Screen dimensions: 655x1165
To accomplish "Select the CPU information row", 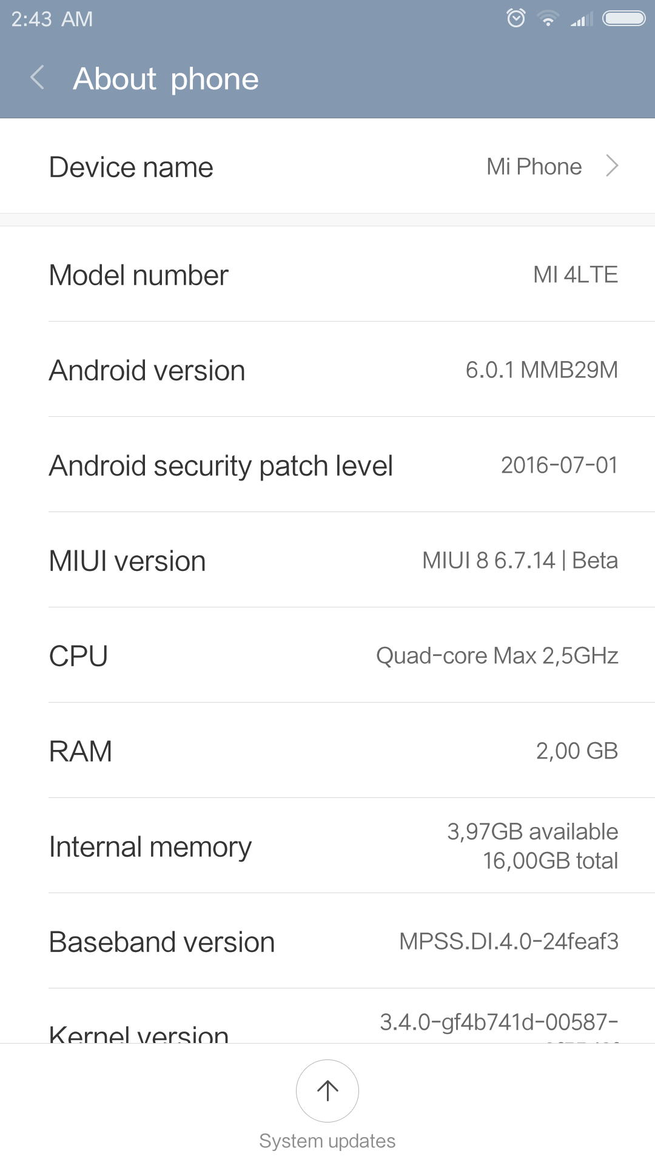I will coord(327,656).
